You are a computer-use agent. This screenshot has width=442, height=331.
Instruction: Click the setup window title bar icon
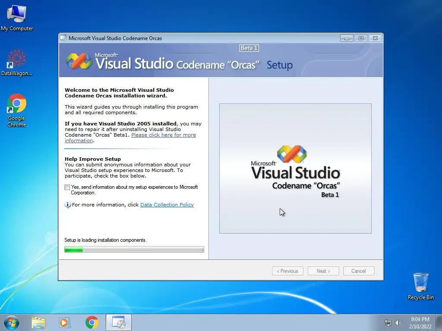click(63, 38)
